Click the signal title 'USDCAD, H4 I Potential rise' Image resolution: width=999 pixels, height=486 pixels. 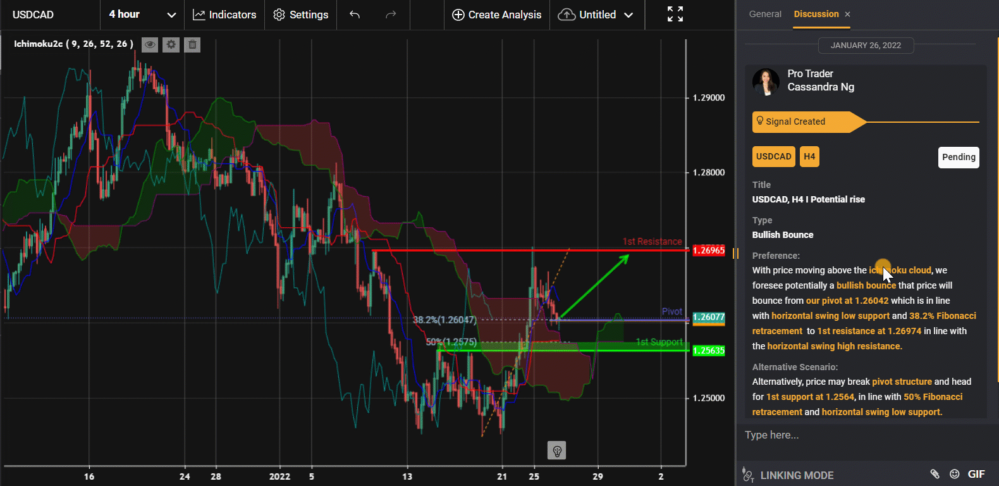coord(809,199)
